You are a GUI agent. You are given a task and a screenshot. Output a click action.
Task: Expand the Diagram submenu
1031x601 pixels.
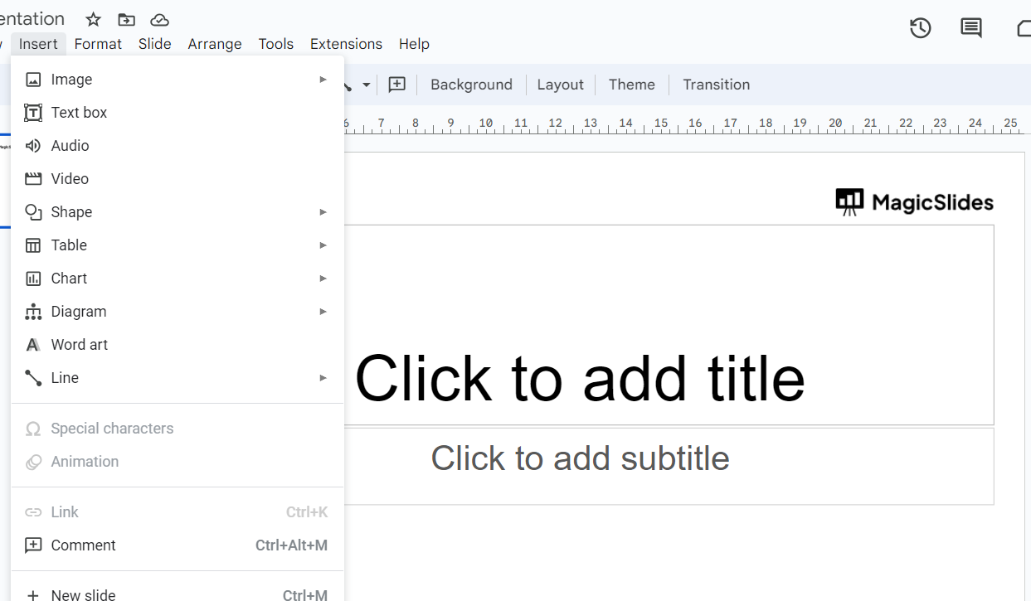point(323,312)
